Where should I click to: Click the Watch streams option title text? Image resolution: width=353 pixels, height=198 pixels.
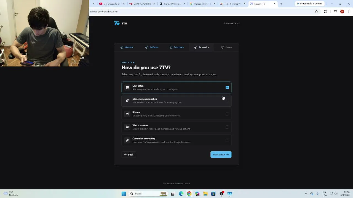coord(140,125)
